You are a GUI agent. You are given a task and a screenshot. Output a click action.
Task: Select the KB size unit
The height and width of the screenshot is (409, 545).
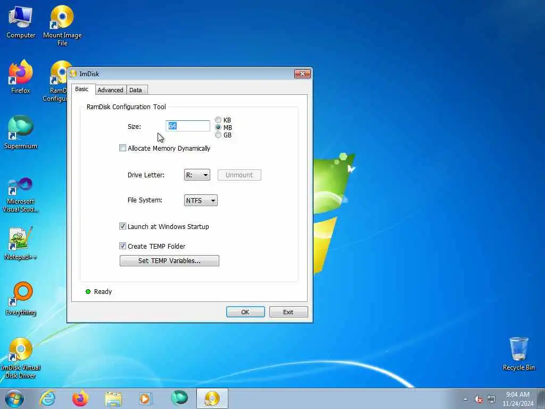(x=218, y=120)
